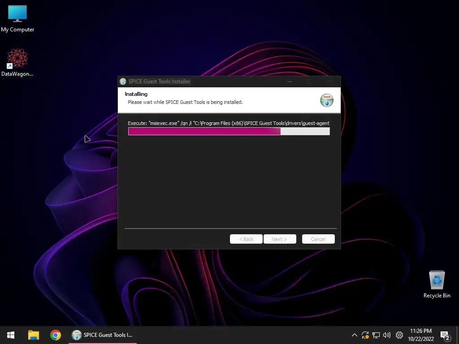The height and width of the screenshot is (344, 459).
Task: Activate SPICE Guest Tools taskbar button
Action: coord(103,335)
